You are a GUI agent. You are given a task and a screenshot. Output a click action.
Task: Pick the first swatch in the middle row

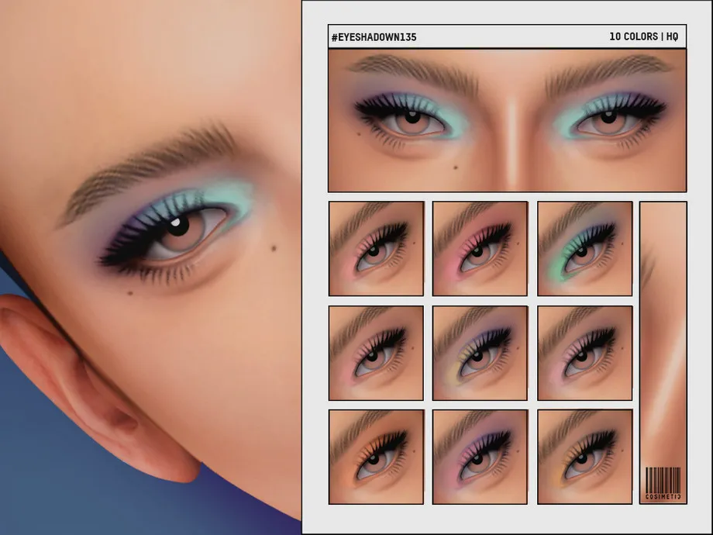coord(376,353)
